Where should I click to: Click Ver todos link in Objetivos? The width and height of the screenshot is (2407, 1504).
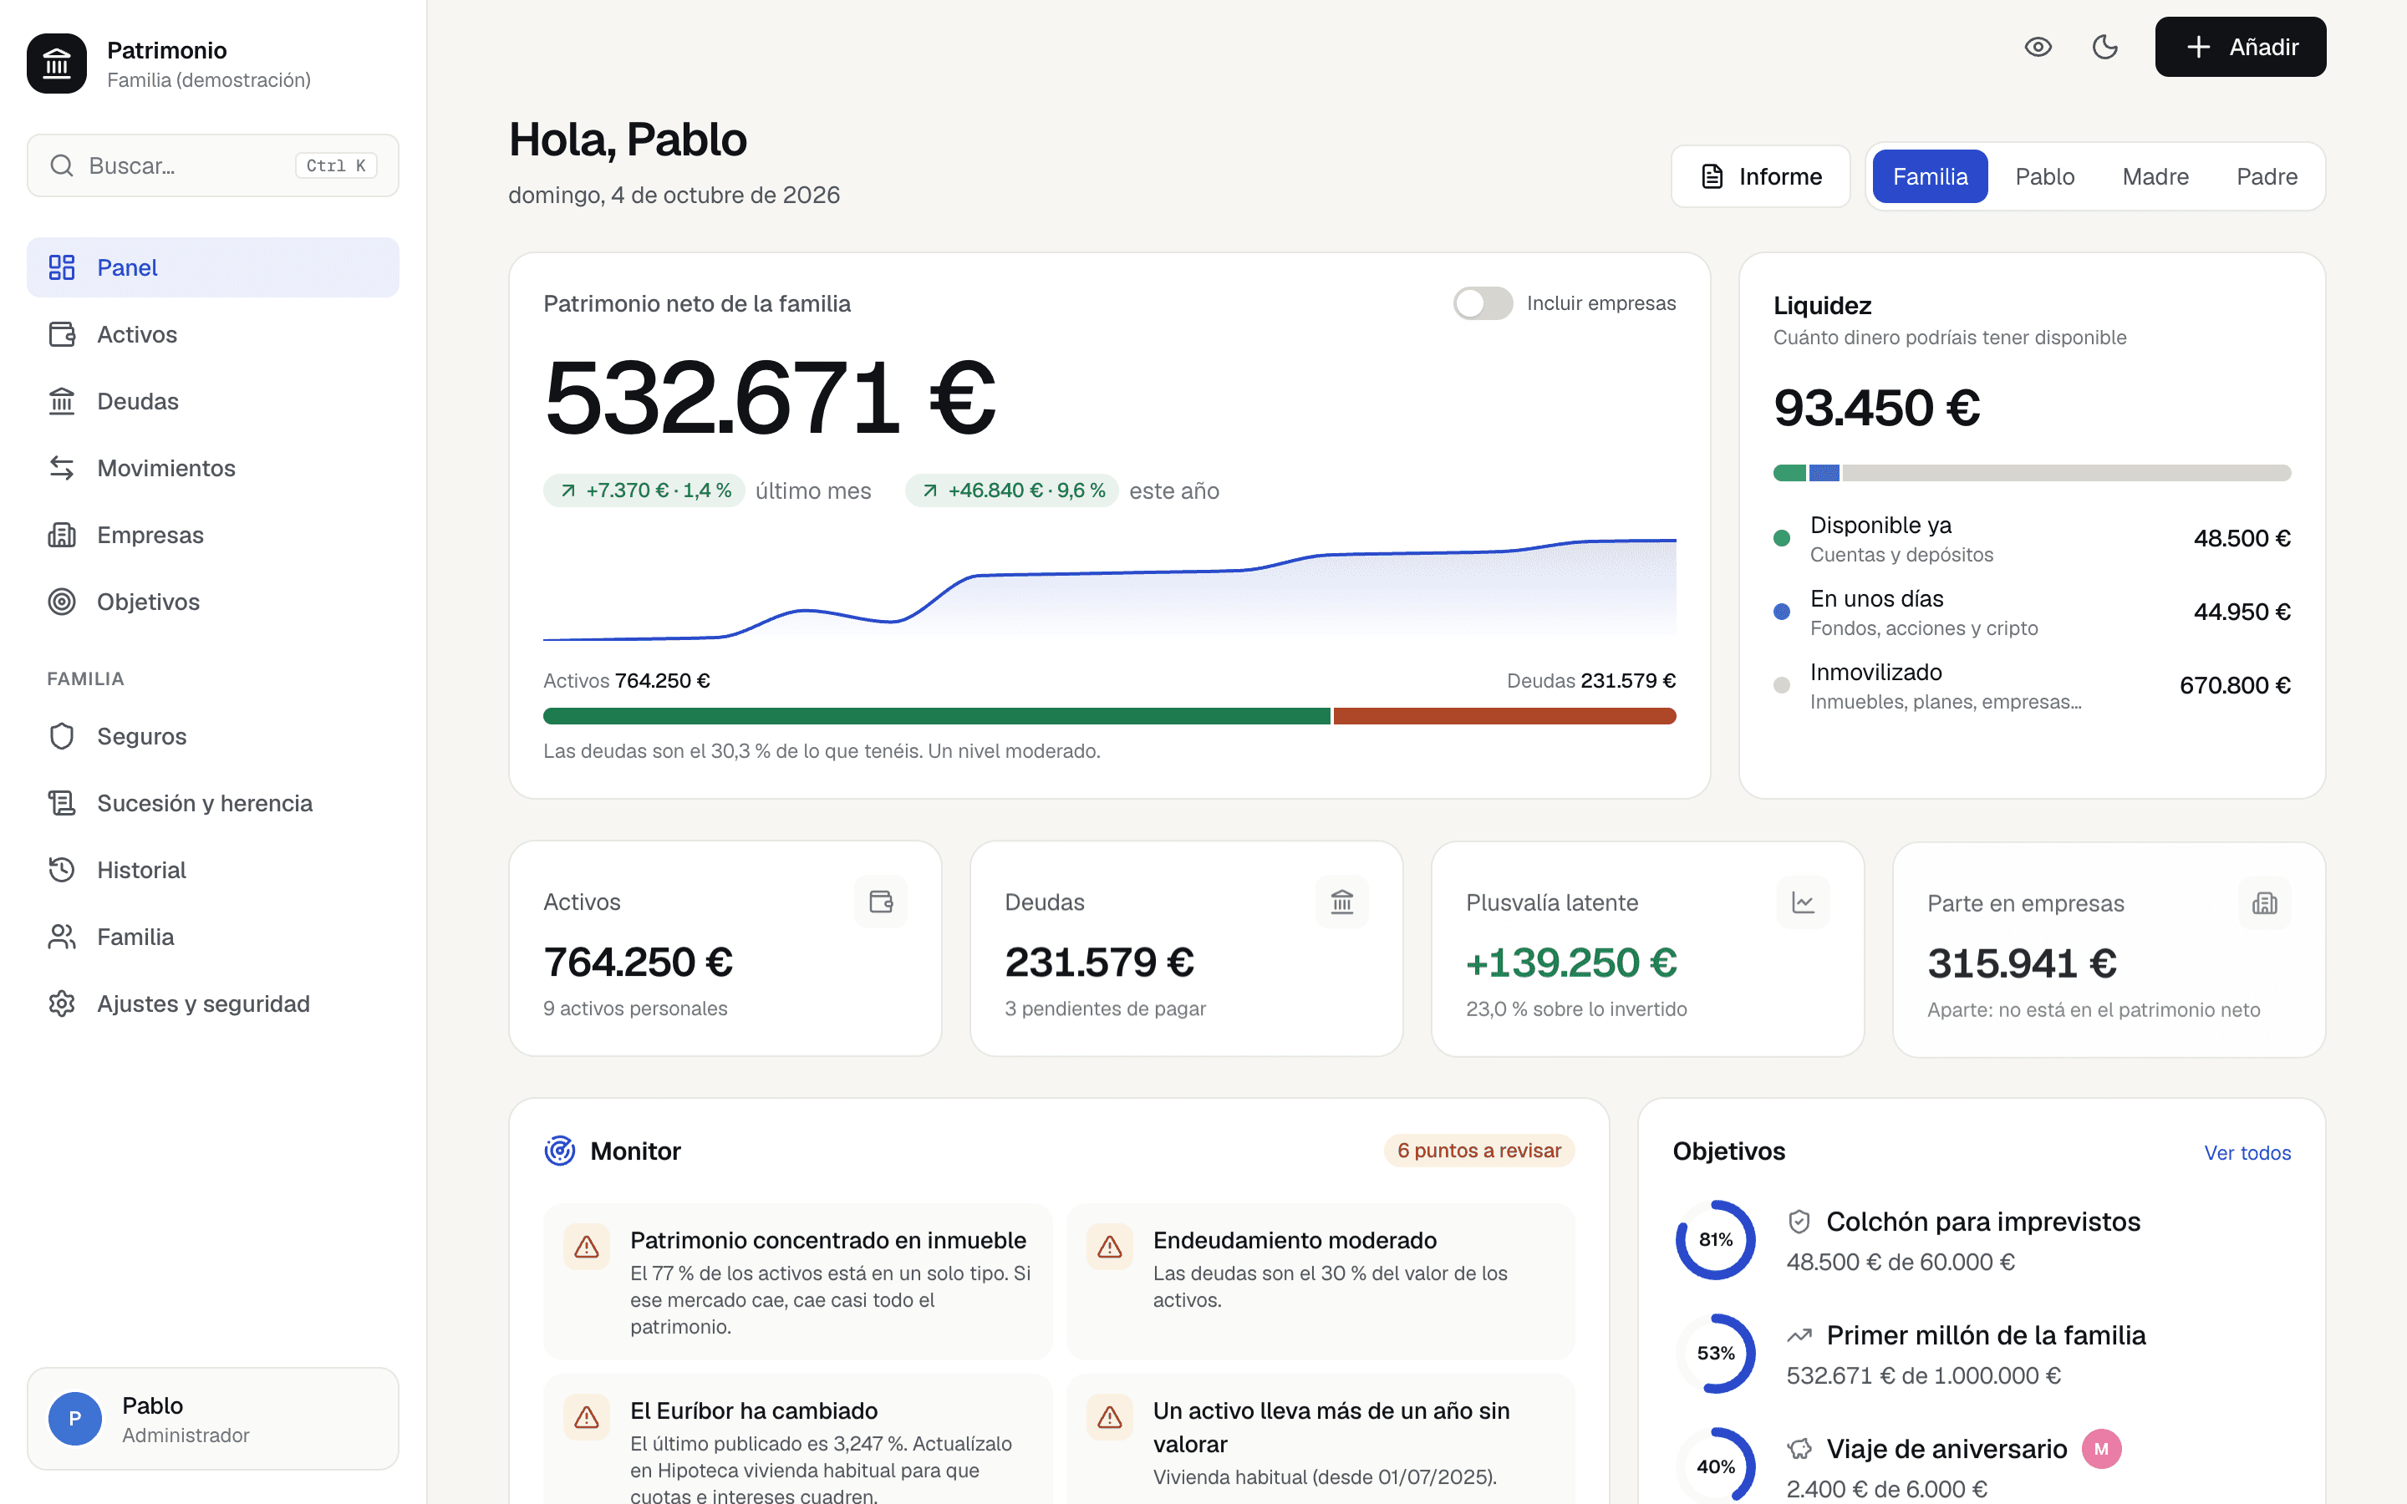[2247, 1152]
